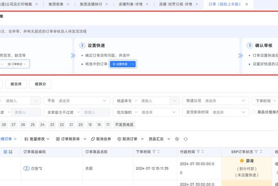Close the 店铺-经营日报-详情 tab

197,4
